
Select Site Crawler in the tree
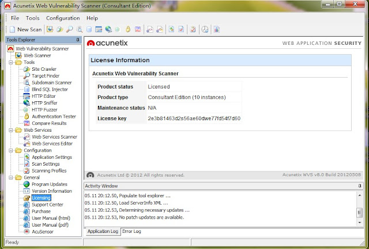[44, 69]
